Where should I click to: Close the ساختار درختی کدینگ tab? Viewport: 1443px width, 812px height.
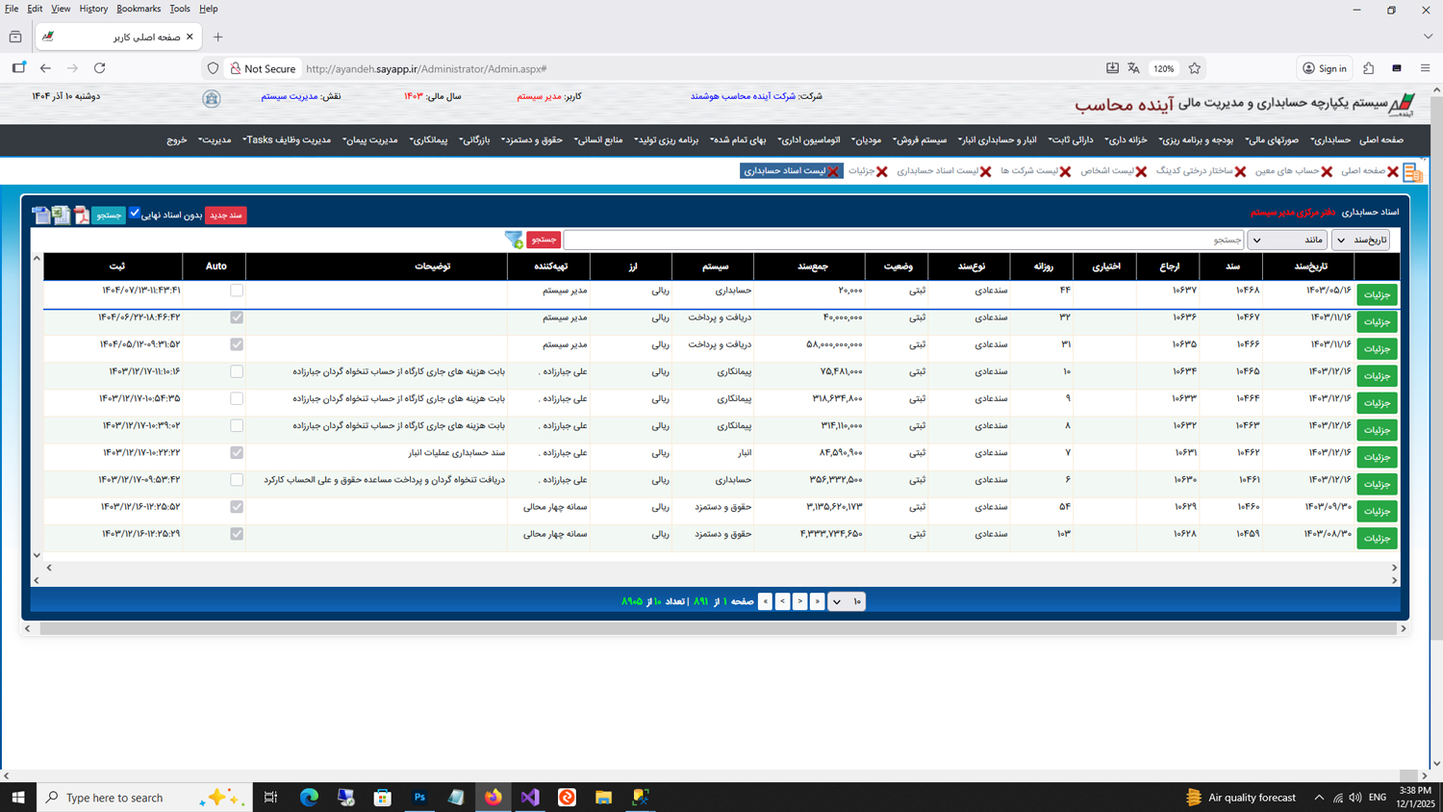[1240, 171]
